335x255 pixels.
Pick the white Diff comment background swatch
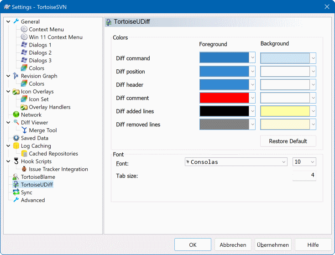pos(285,98)
